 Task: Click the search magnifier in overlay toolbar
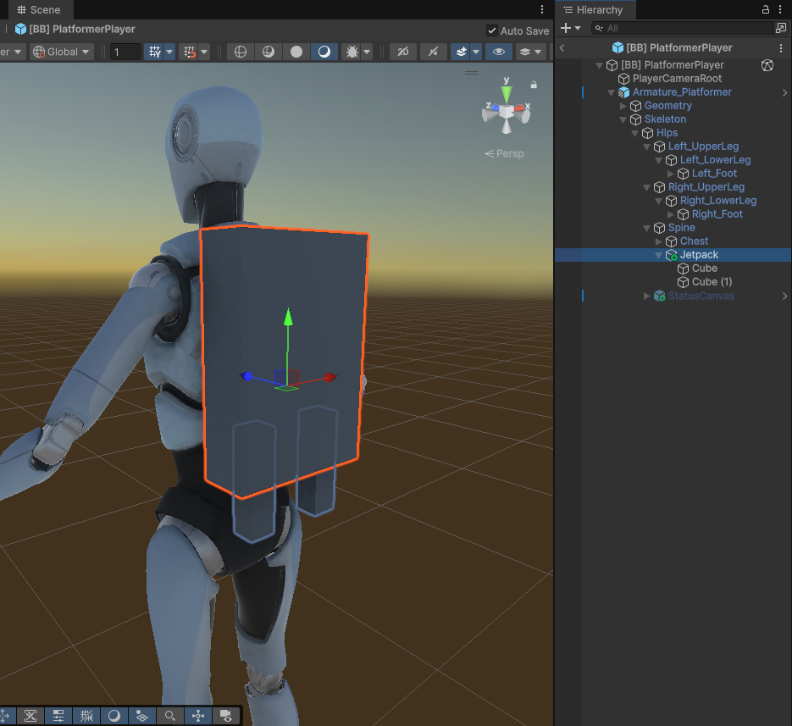pyautogui.click(x=170, y=716)
